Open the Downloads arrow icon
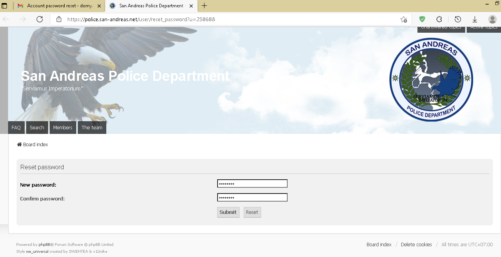Screen dimensions: 501x257 point(475,19)
